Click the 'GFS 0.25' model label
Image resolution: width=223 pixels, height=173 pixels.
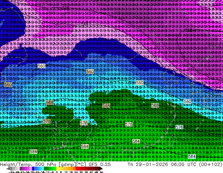point(100,164)
